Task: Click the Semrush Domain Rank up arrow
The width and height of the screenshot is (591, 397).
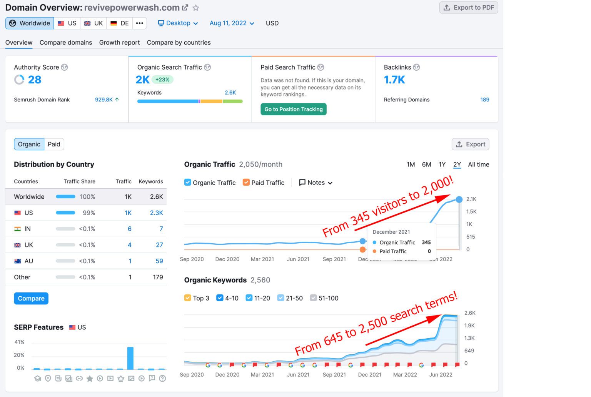Action: (x=117, y=100)
